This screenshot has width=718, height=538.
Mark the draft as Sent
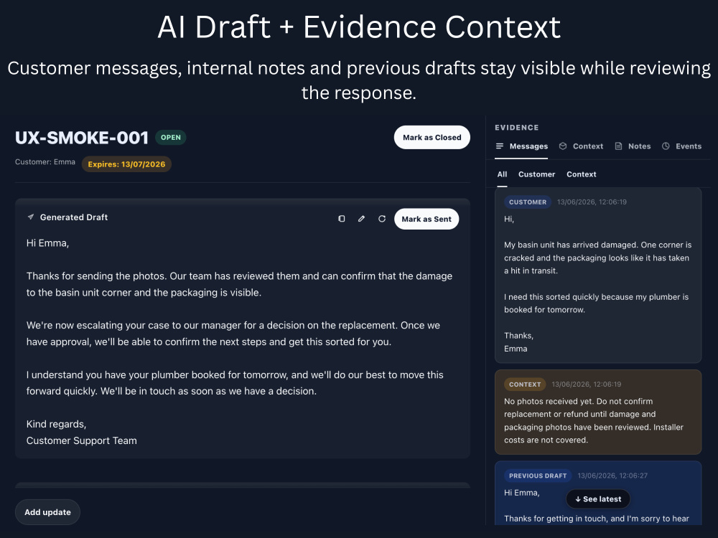click(x=426, y=219)
